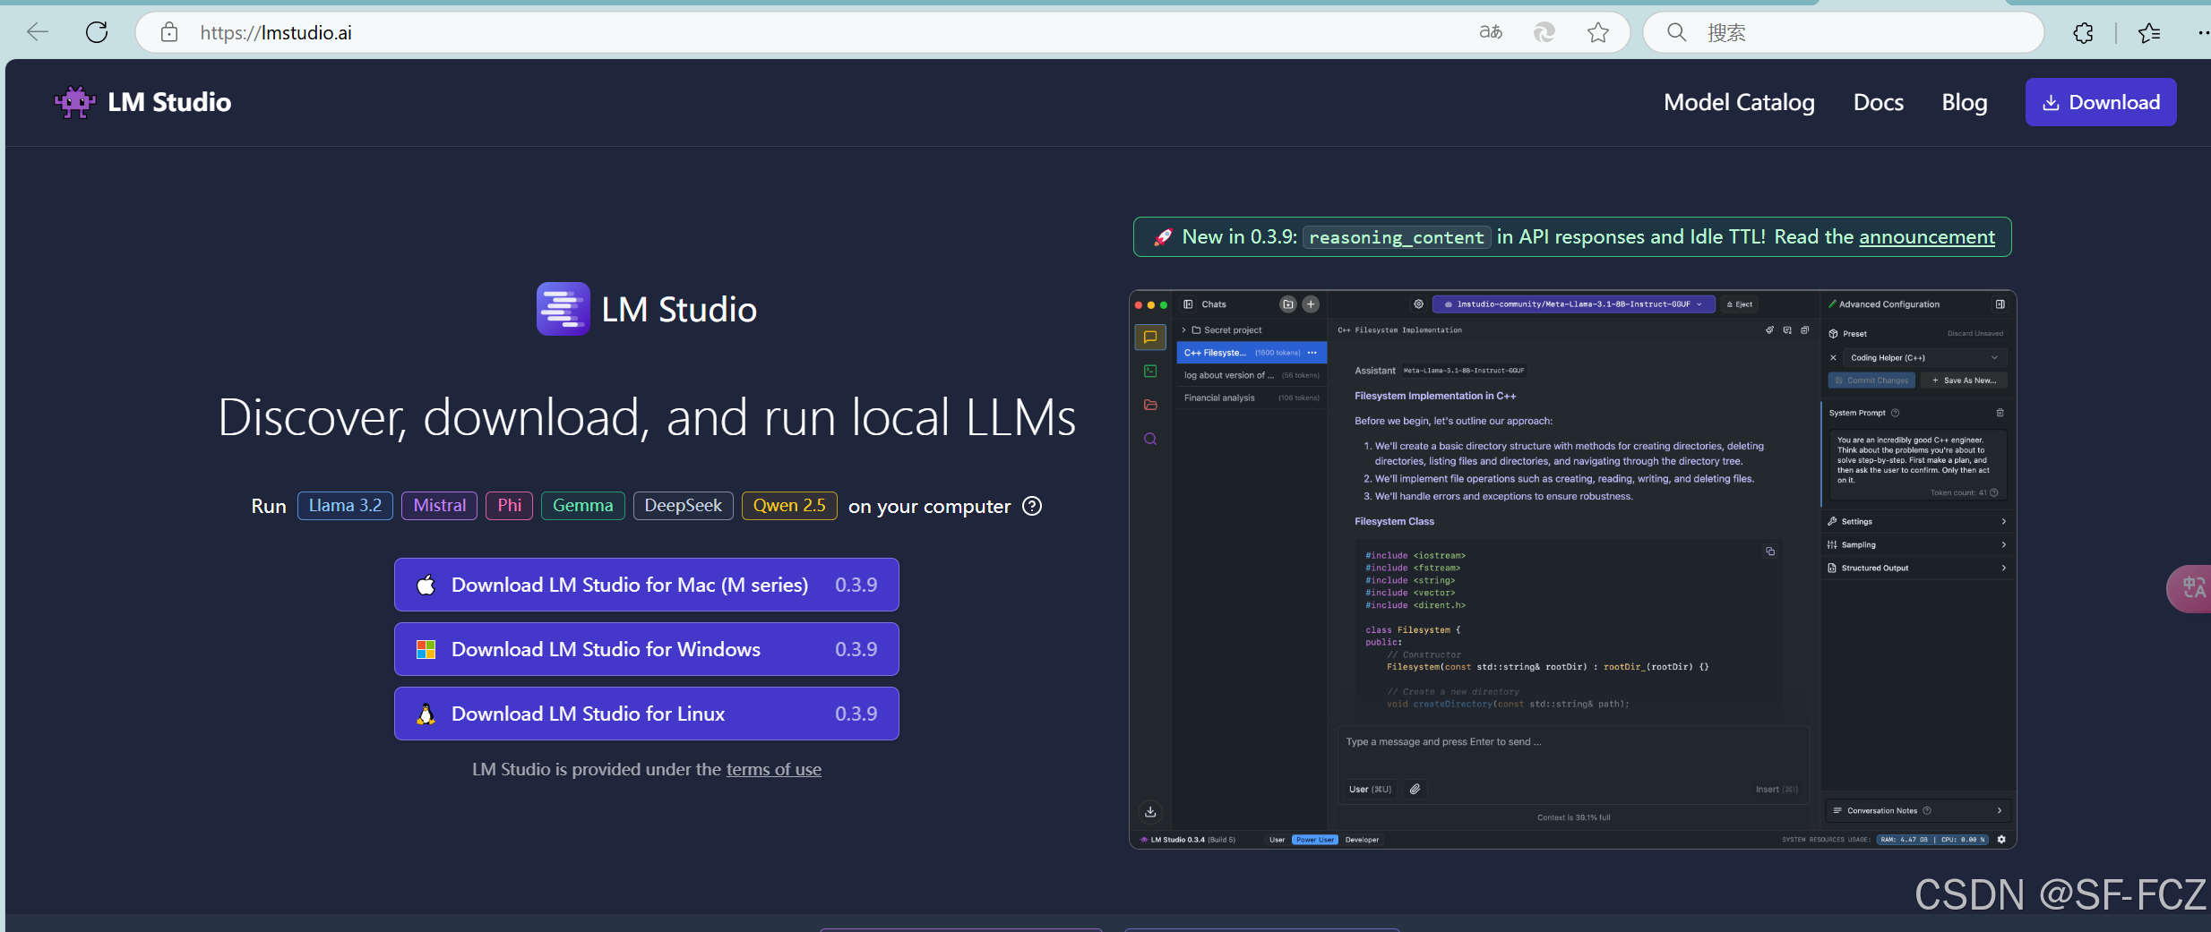Expand the Settings section

click(1915, 521)
